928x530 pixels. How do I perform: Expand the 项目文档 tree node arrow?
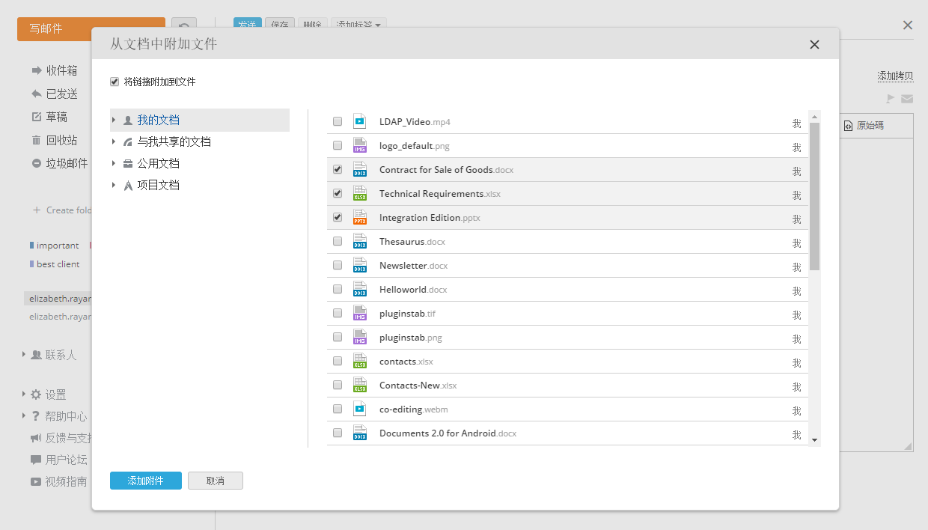(114, 185)
